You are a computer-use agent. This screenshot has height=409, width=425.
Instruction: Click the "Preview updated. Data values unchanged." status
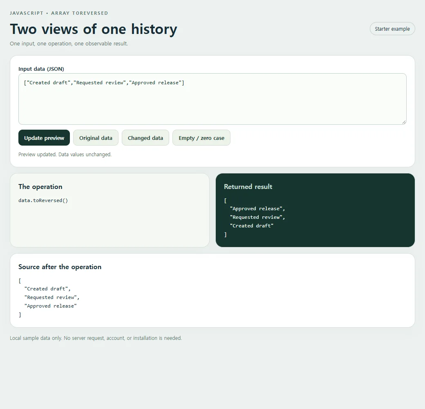pos(65,154)
